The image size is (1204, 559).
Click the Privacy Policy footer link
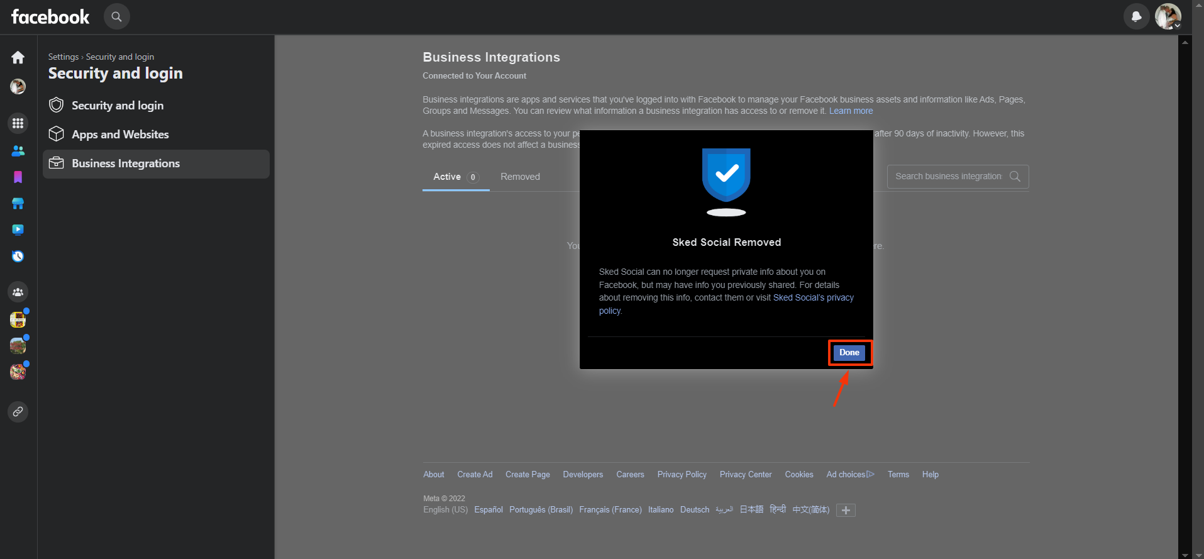tap(682, 475)
